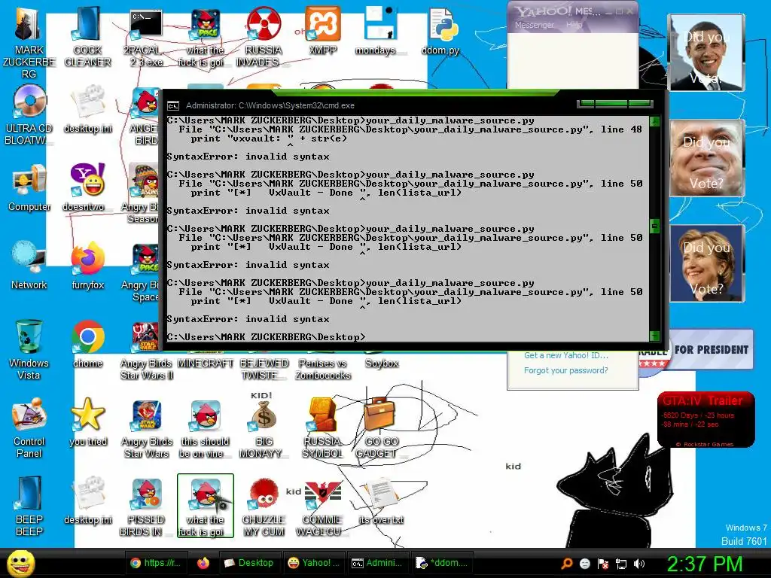Click the Firefox taskbar icon
771x578 pixels.
point(203,563)
